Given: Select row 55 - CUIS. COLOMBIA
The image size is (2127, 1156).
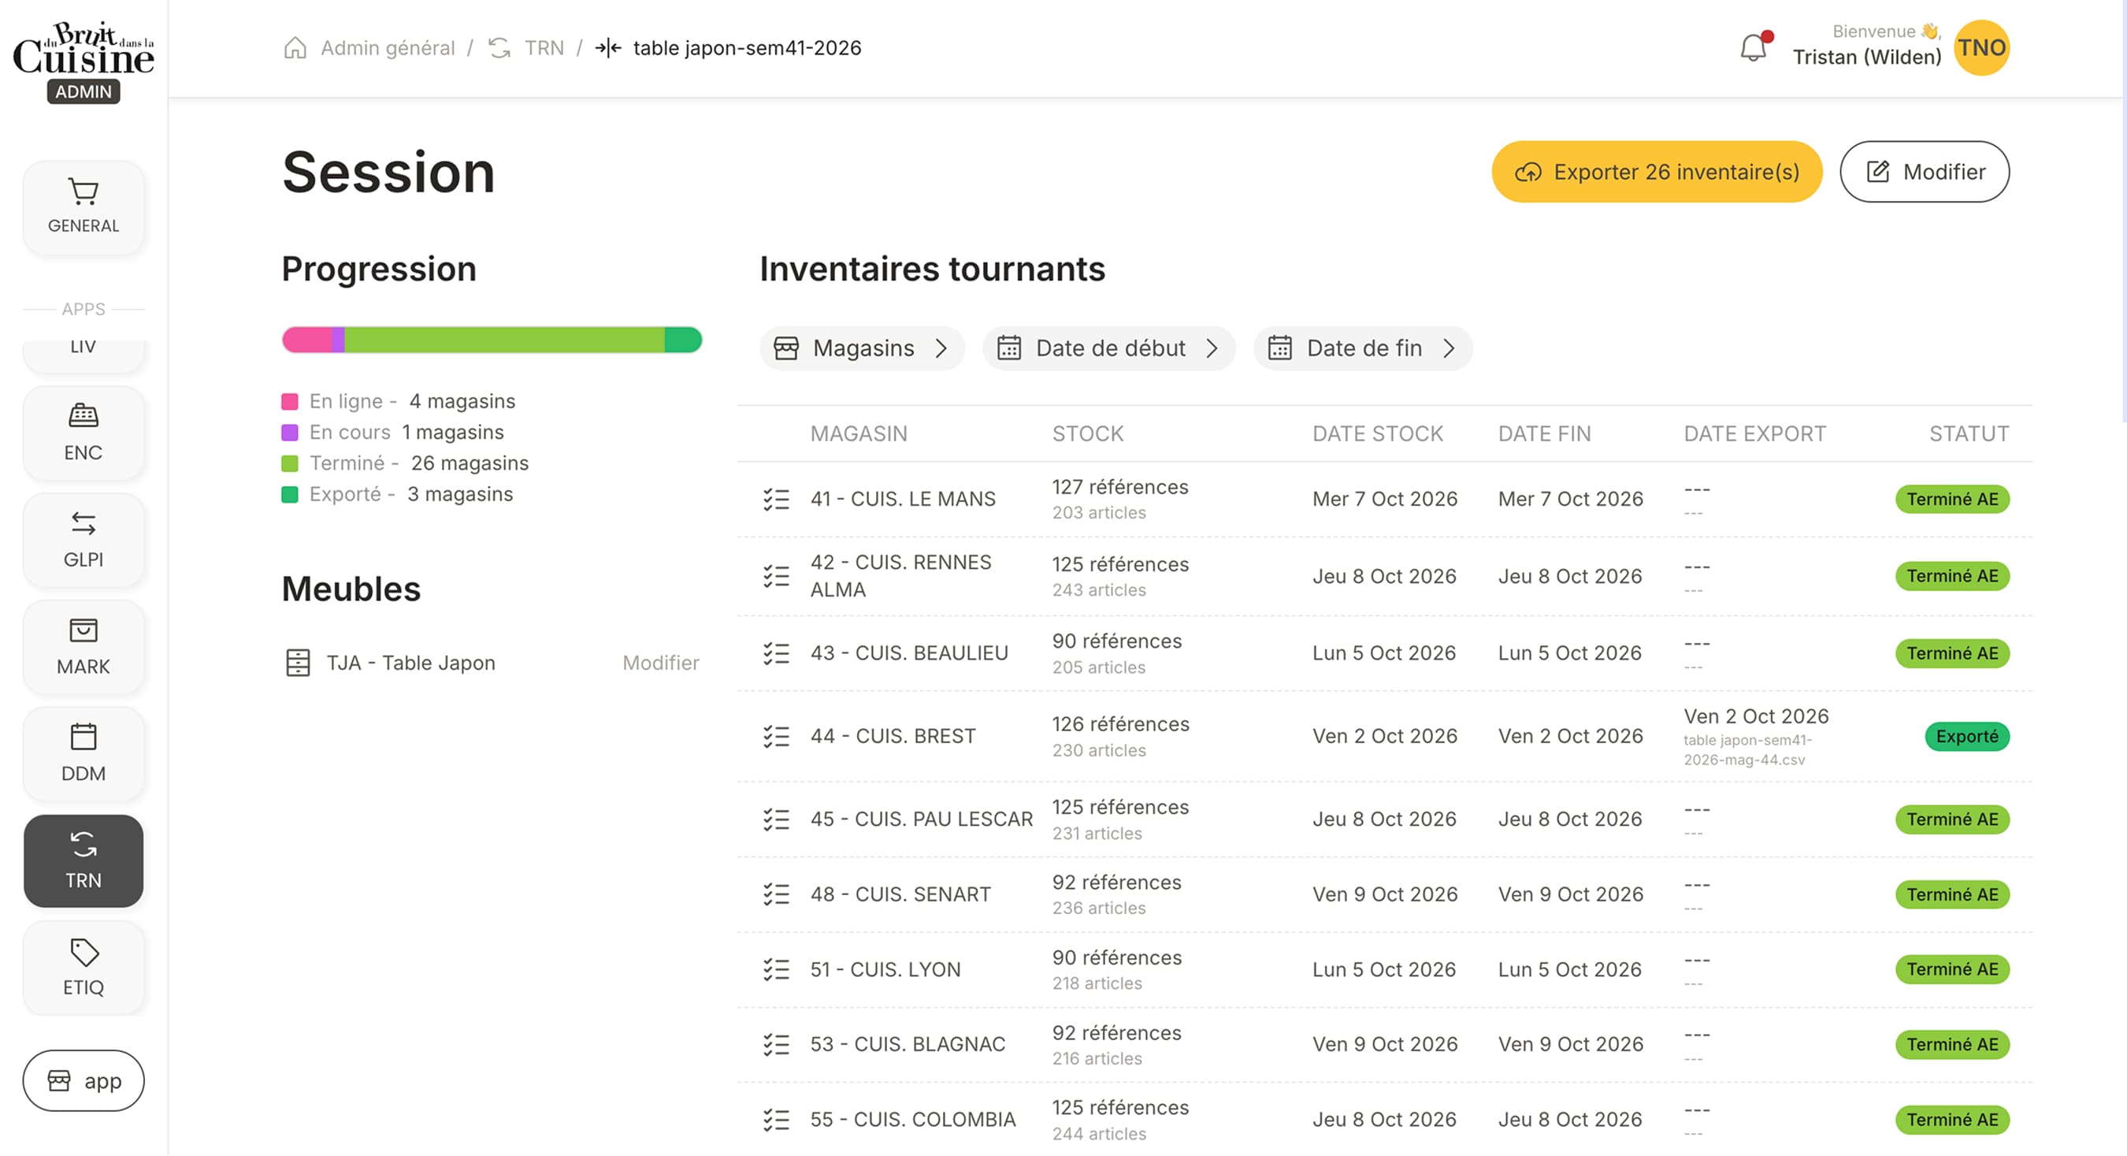Looking at the screenshot, I should click(x=1385, y=1120).
